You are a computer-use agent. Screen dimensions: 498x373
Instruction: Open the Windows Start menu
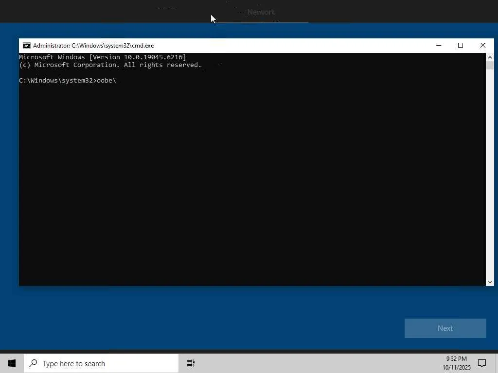click(x=12, y=363)
